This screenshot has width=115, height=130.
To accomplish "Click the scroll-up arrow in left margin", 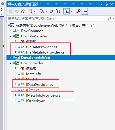I will click(1, 14).
